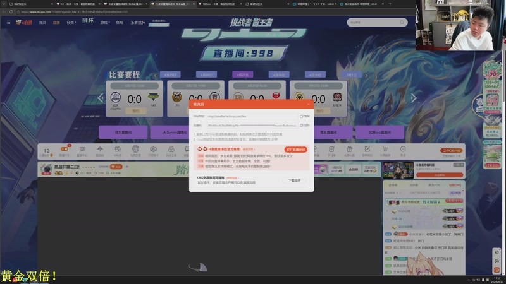The image size is (506, 284).
Task: Click 预约 on the 4月27日 21:00 match card
Action: coord(319,111)
